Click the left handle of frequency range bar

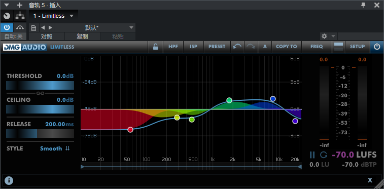coord(83,167)
